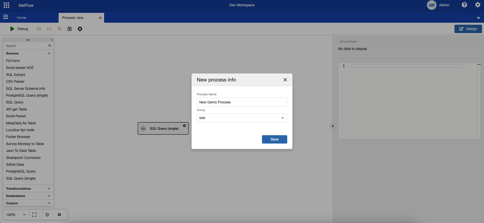Screen dimensions: 484x223
Task: Click the Design button
Action: pos(468,29)
